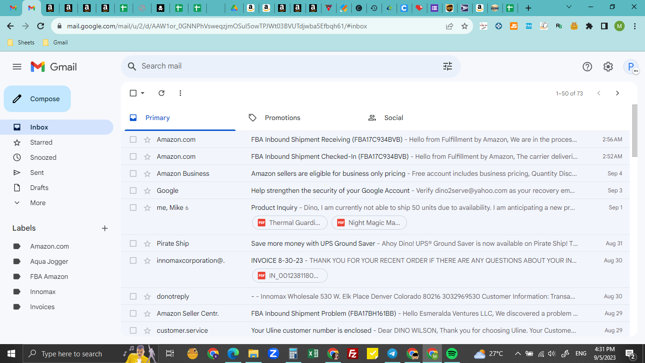Open Gmail Settings gear
Screen dimensions: 645x363
tap(608, 67)
